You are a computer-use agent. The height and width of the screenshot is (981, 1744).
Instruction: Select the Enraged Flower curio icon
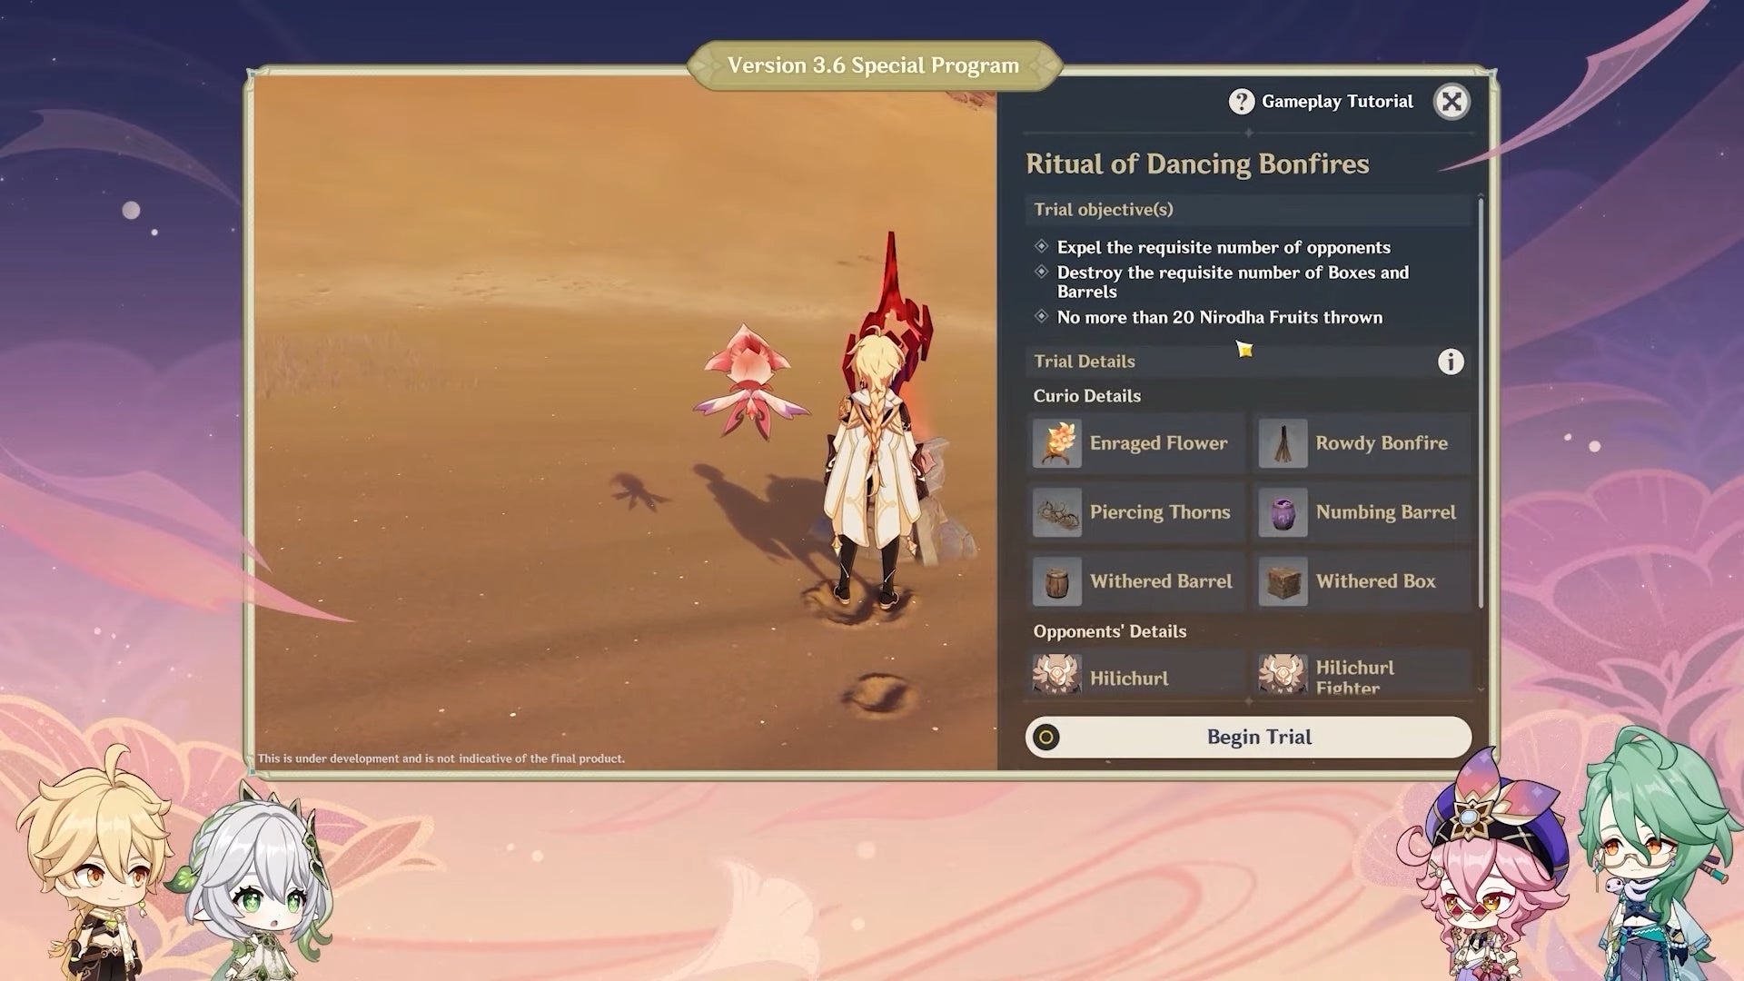point(1057,443)
